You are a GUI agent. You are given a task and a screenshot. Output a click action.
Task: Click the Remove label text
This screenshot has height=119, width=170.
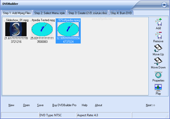(x=158, y=41)
